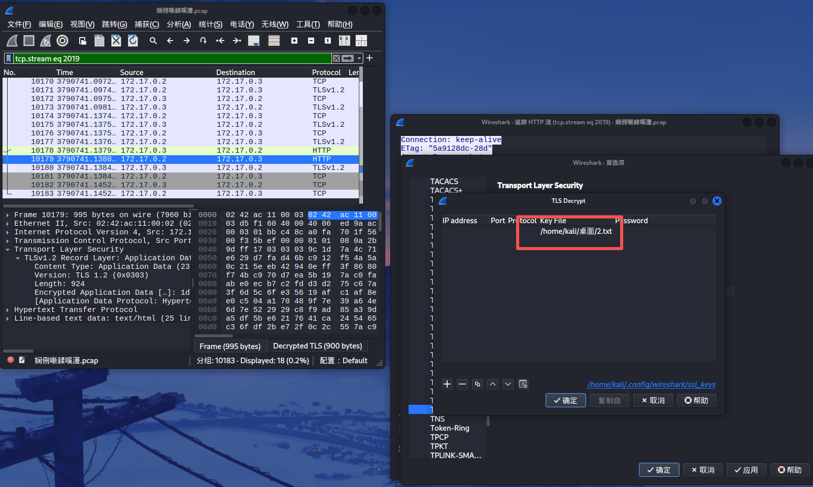Click the start capture shark fin icon

(12, 41)
